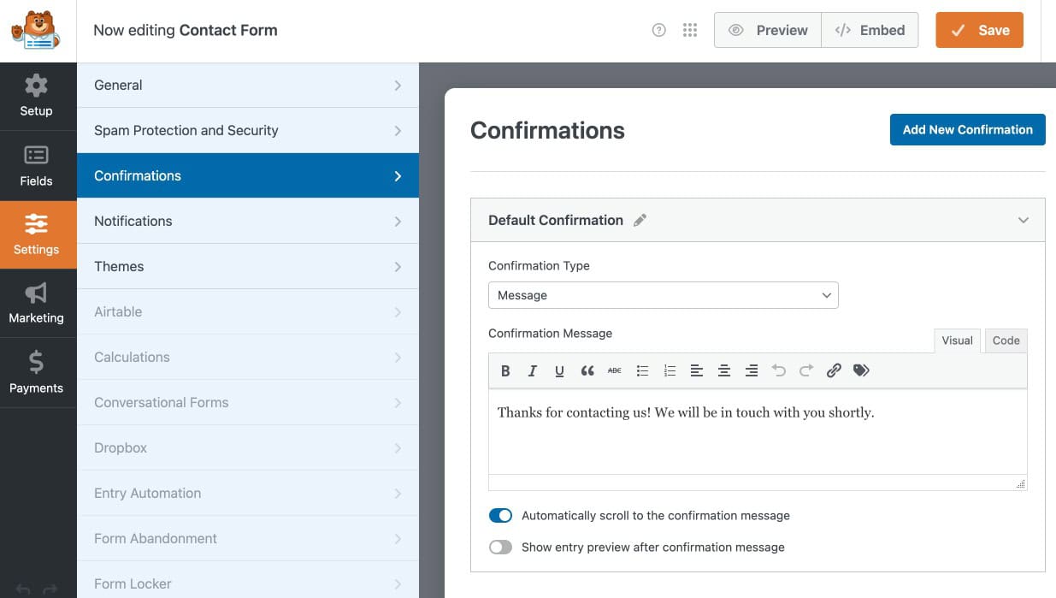Expand the Airtable chevron
The image size is (1056, 598).
pos(398,312)
